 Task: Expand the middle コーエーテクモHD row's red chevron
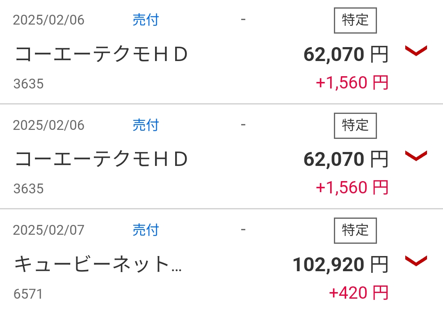[x=416, y=156]
